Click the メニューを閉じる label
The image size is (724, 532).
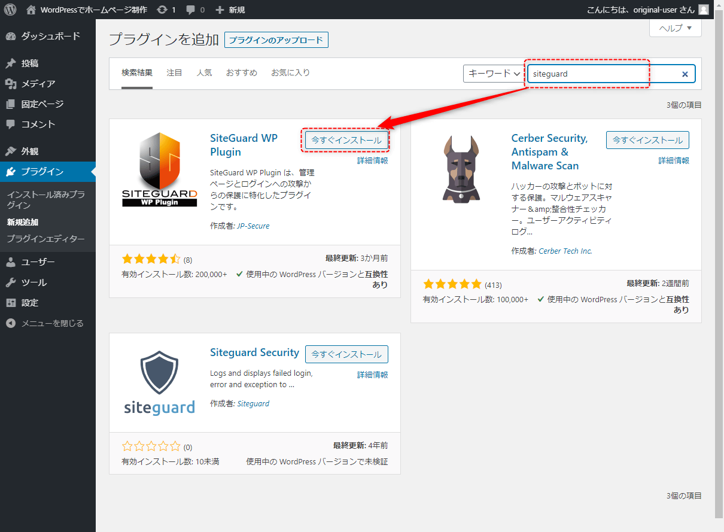tap(53, 323)
